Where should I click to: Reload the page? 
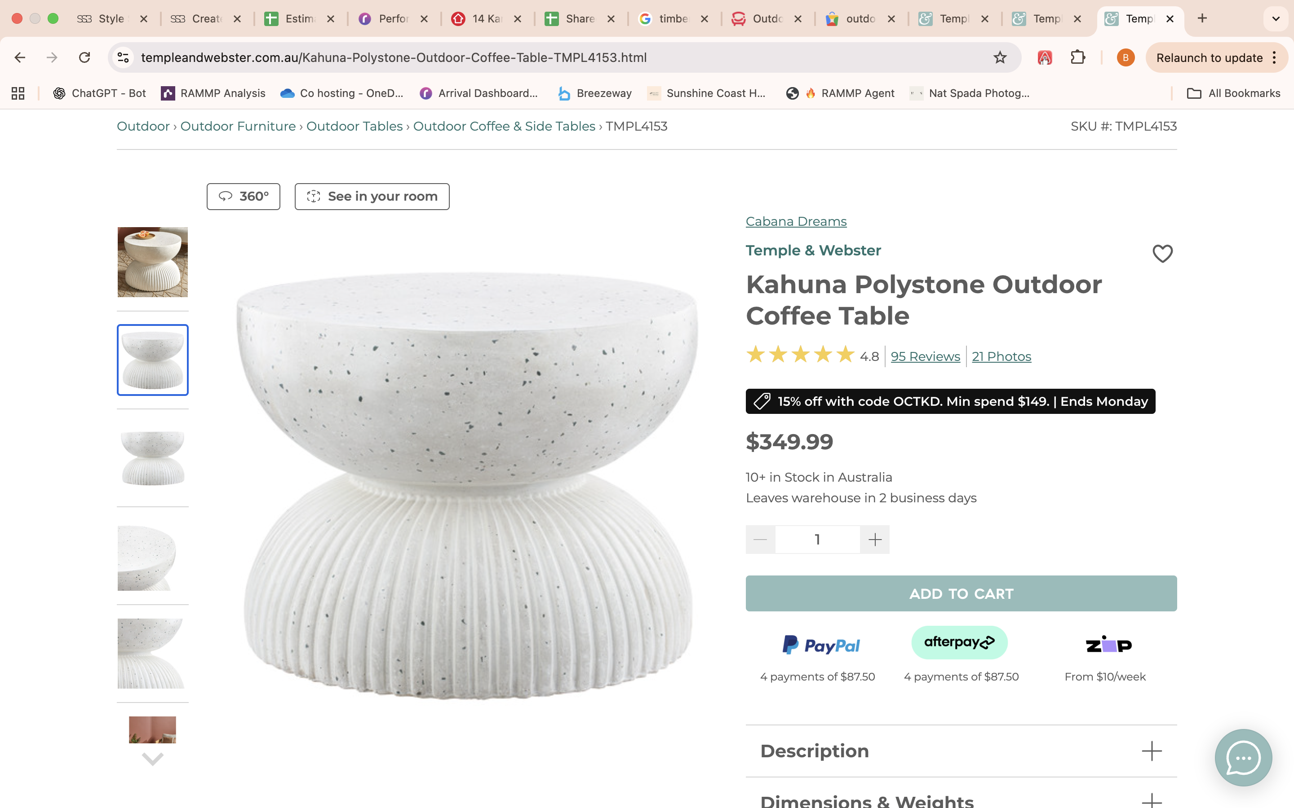point(84,58)
